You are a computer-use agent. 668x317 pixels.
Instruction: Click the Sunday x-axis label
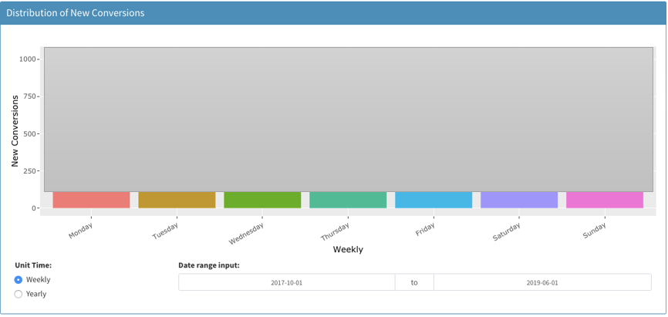tap(595, 230)
